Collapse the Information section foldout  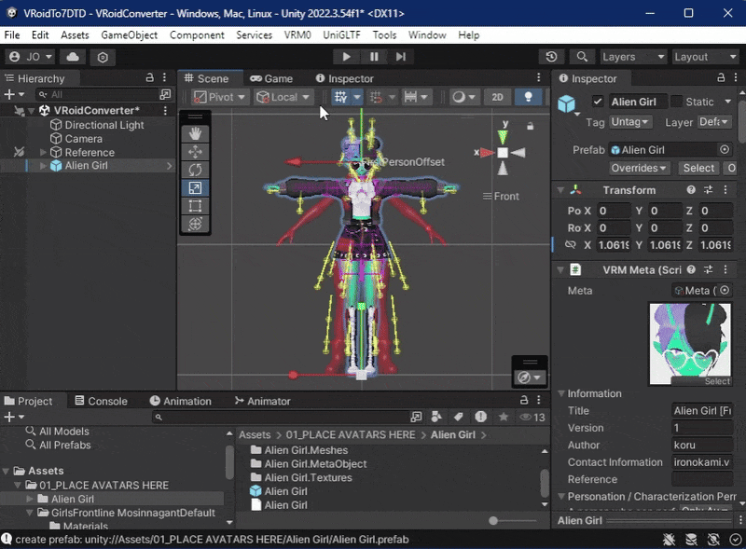click(x=561, y=393)
